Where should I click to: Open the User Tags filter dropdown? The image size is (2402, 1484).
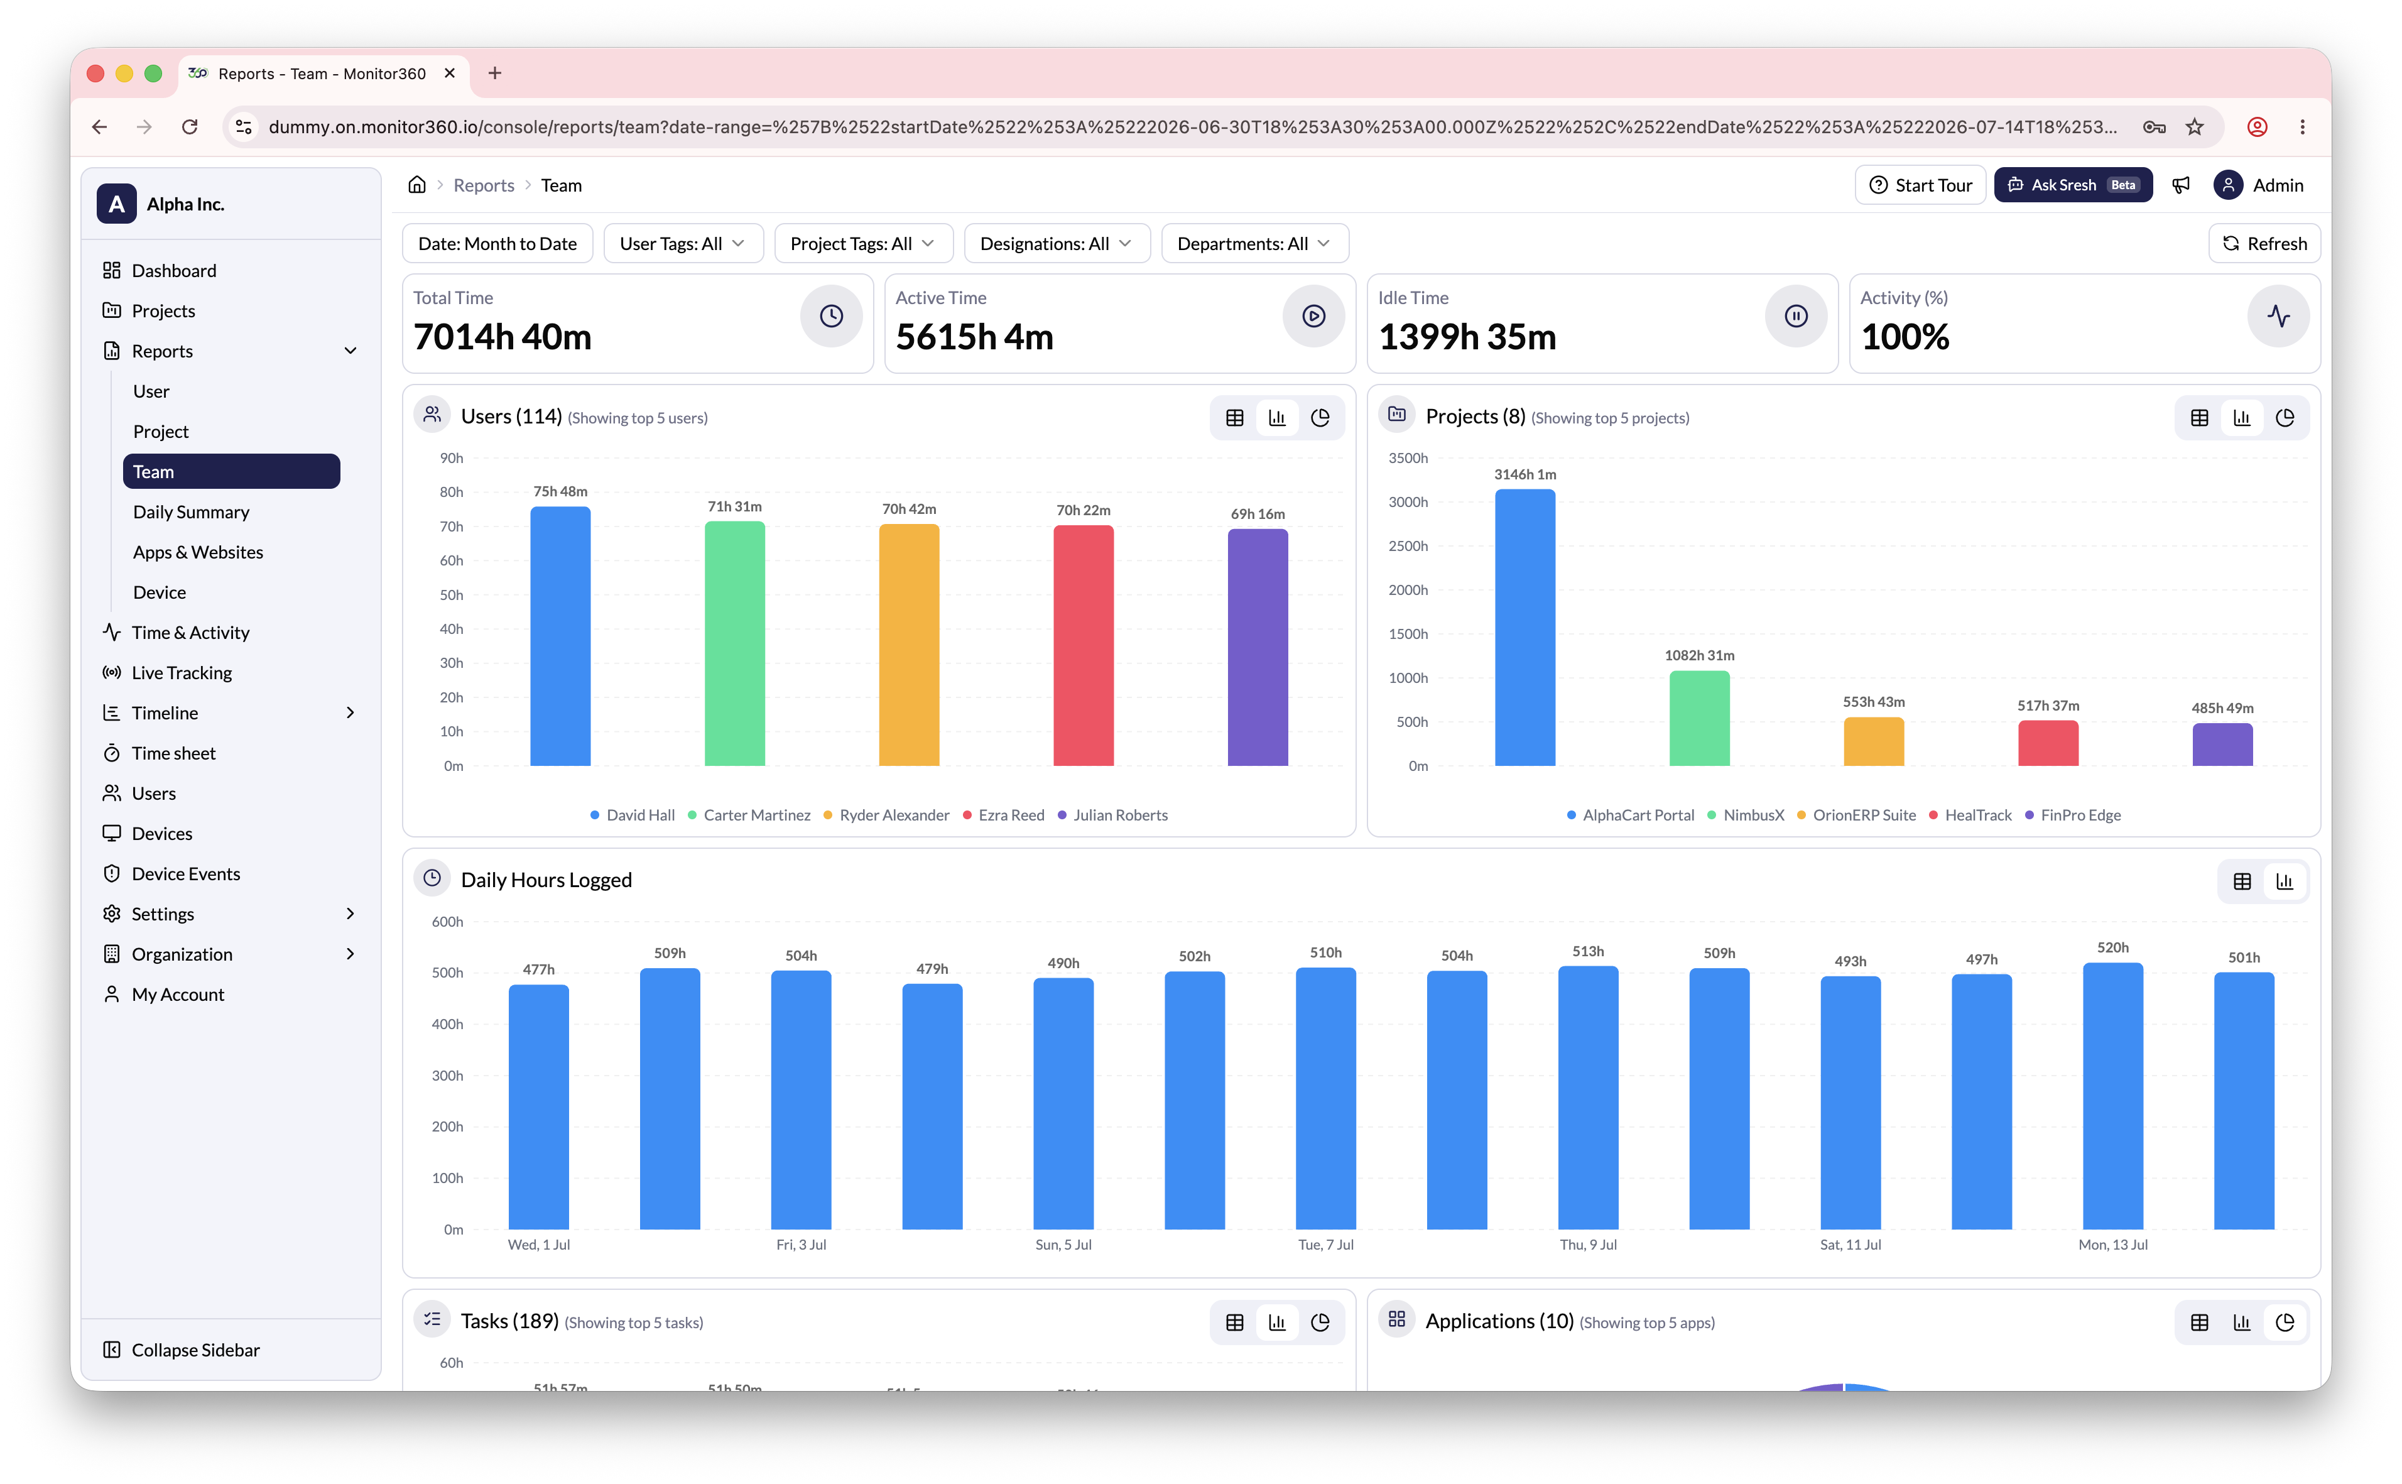683,243
